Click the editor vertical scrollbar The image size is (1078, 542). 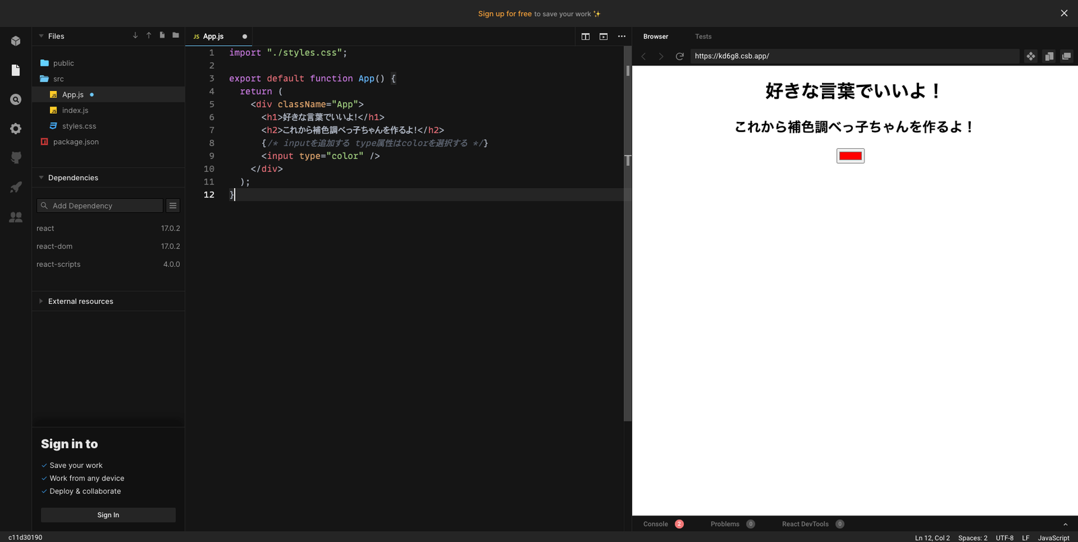click(x=627, y=234)
